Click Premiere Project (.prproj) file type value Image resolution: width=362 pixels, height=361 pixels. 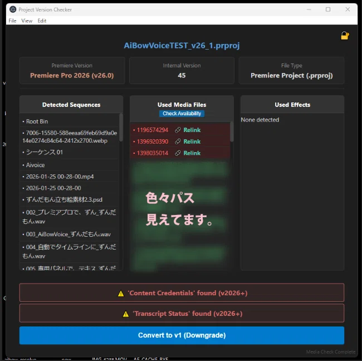pyautogui.click(x=292, y=76)
